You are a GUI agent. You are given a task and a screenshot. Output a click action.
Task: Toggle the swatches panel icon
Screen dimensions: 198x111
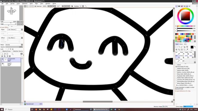187,6
